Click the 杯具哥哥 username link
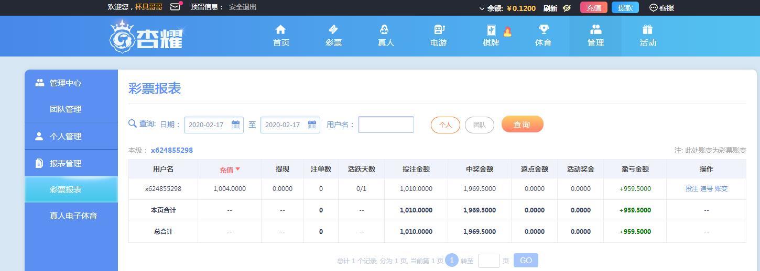760x271 pixels. coord(149,7)
